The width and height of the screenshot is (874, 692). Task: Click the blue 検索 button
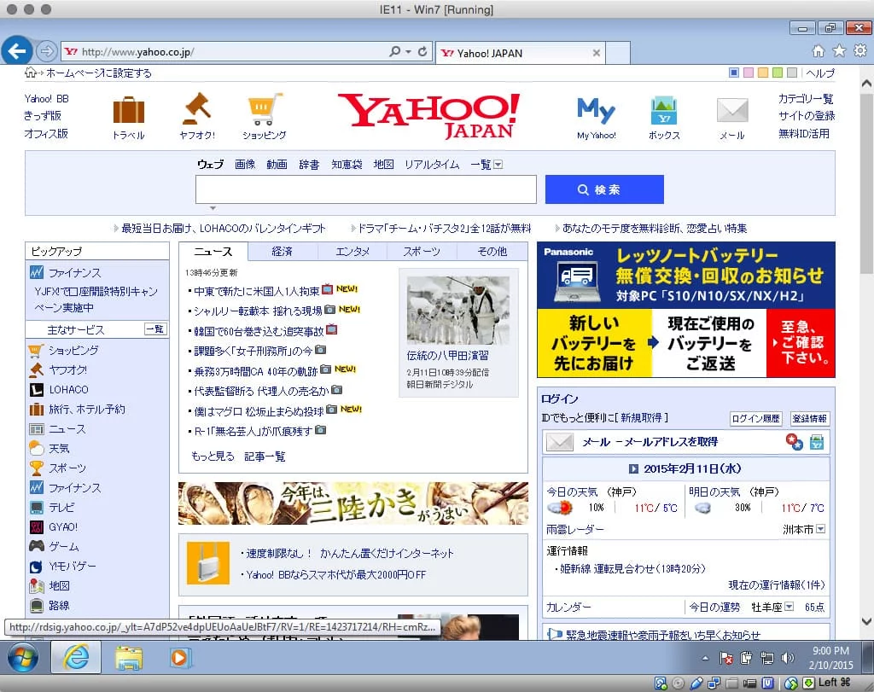tap(604, 189)
